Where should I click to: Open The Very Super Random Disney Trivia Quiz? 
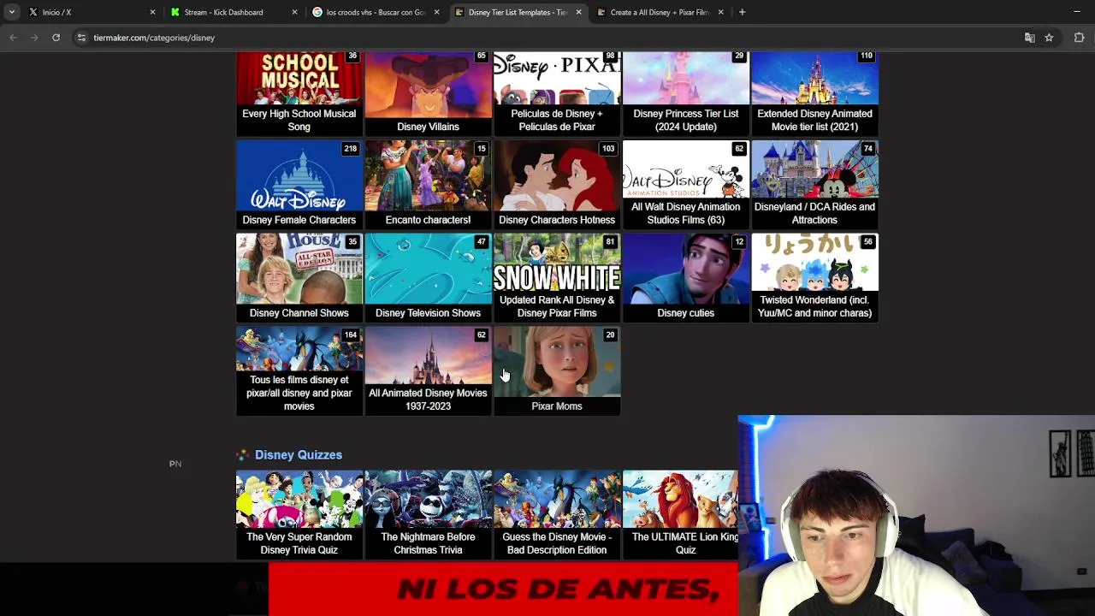(299, 514)
